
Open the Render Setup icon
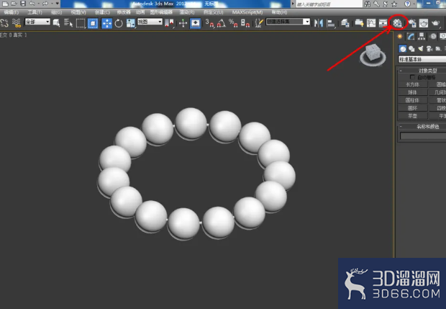[412, 23]
